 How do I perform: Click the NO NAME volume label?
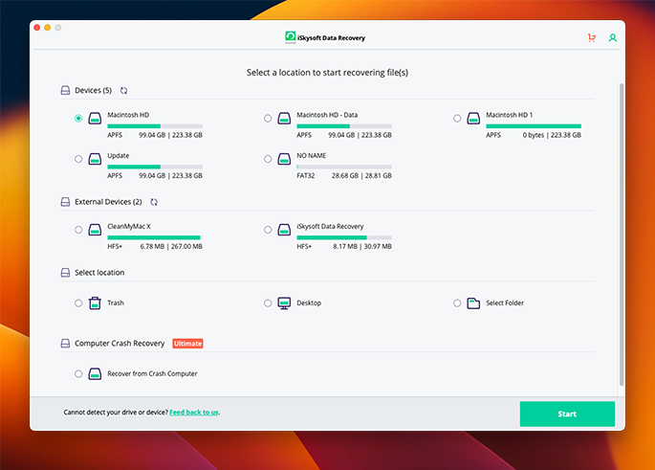[311, 156]
